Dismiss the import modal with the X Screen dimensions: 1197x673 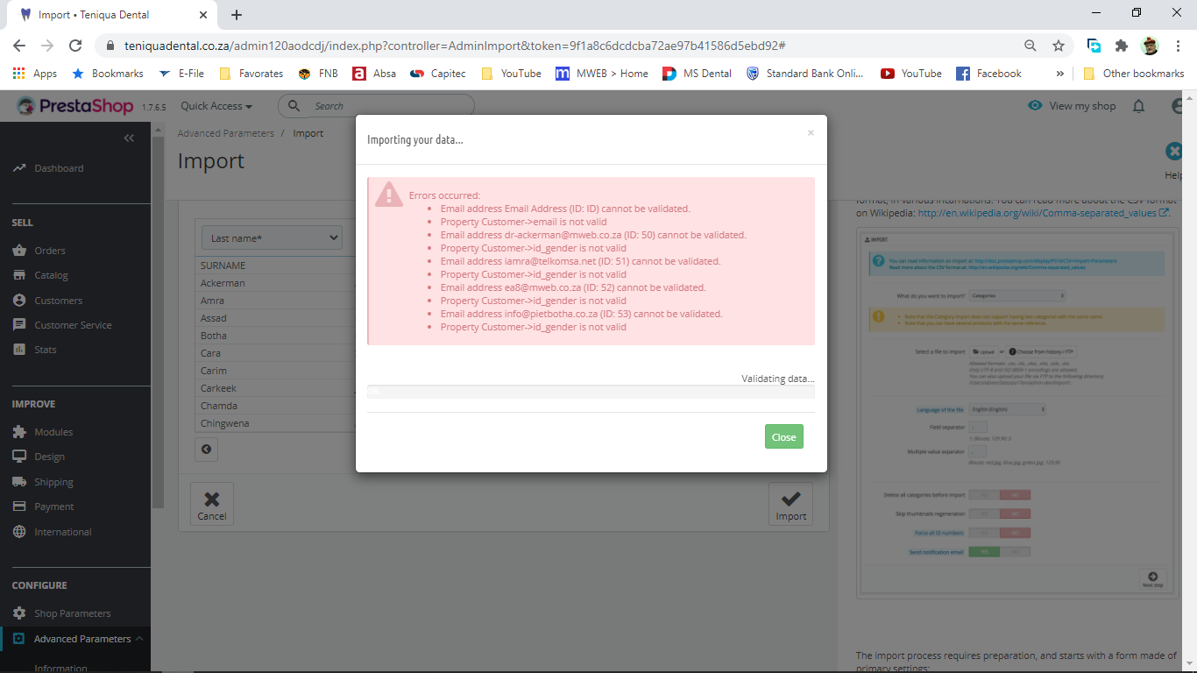point(811,133)
